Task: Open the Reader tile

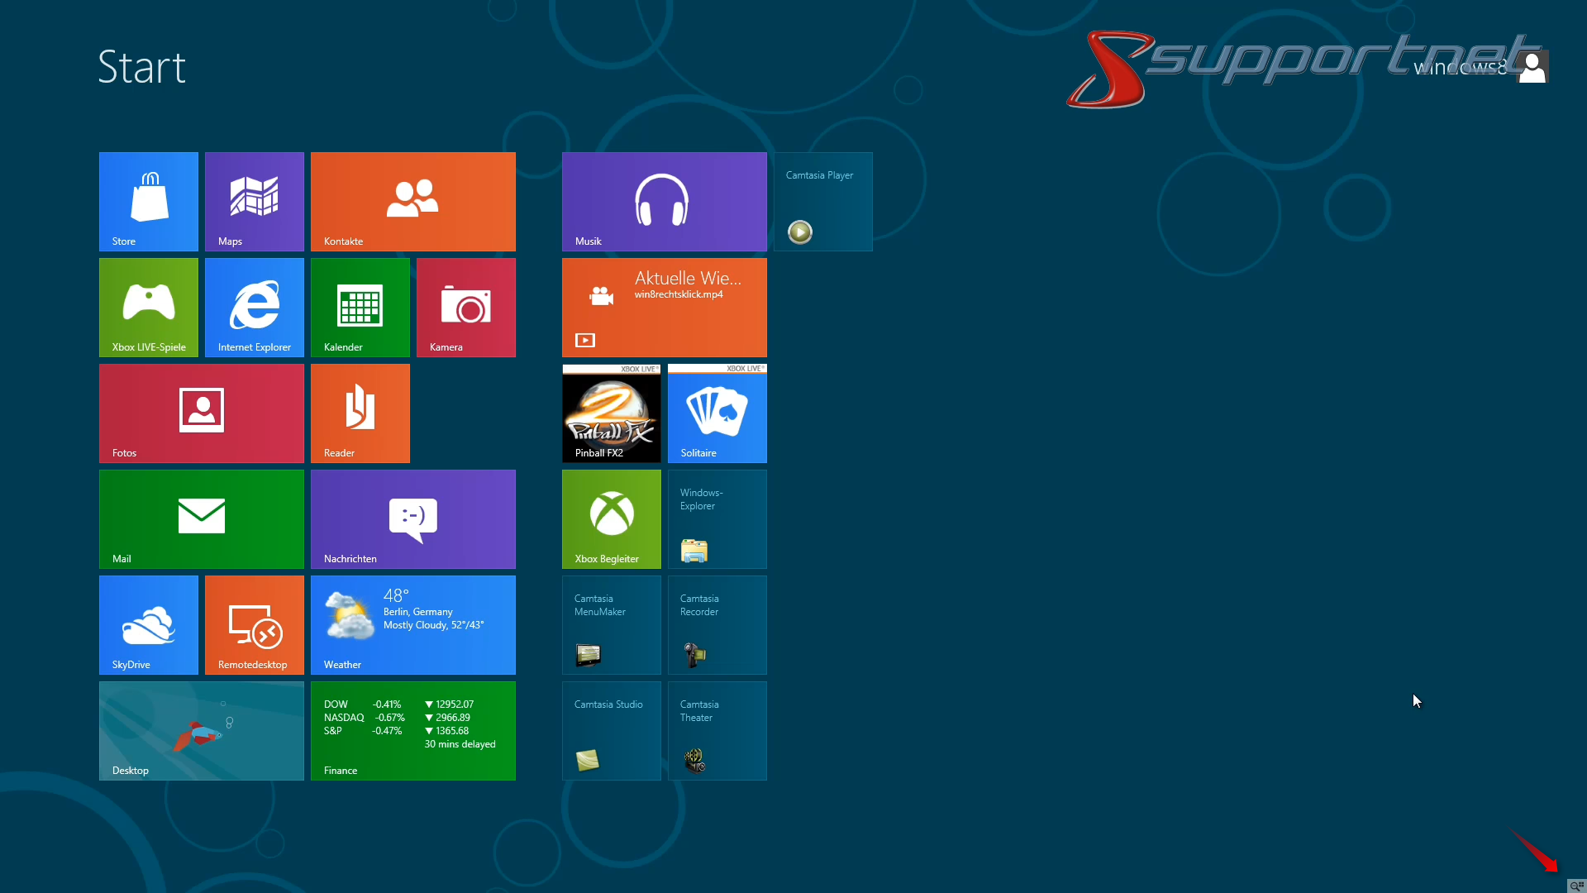Action: coord(360,413)
